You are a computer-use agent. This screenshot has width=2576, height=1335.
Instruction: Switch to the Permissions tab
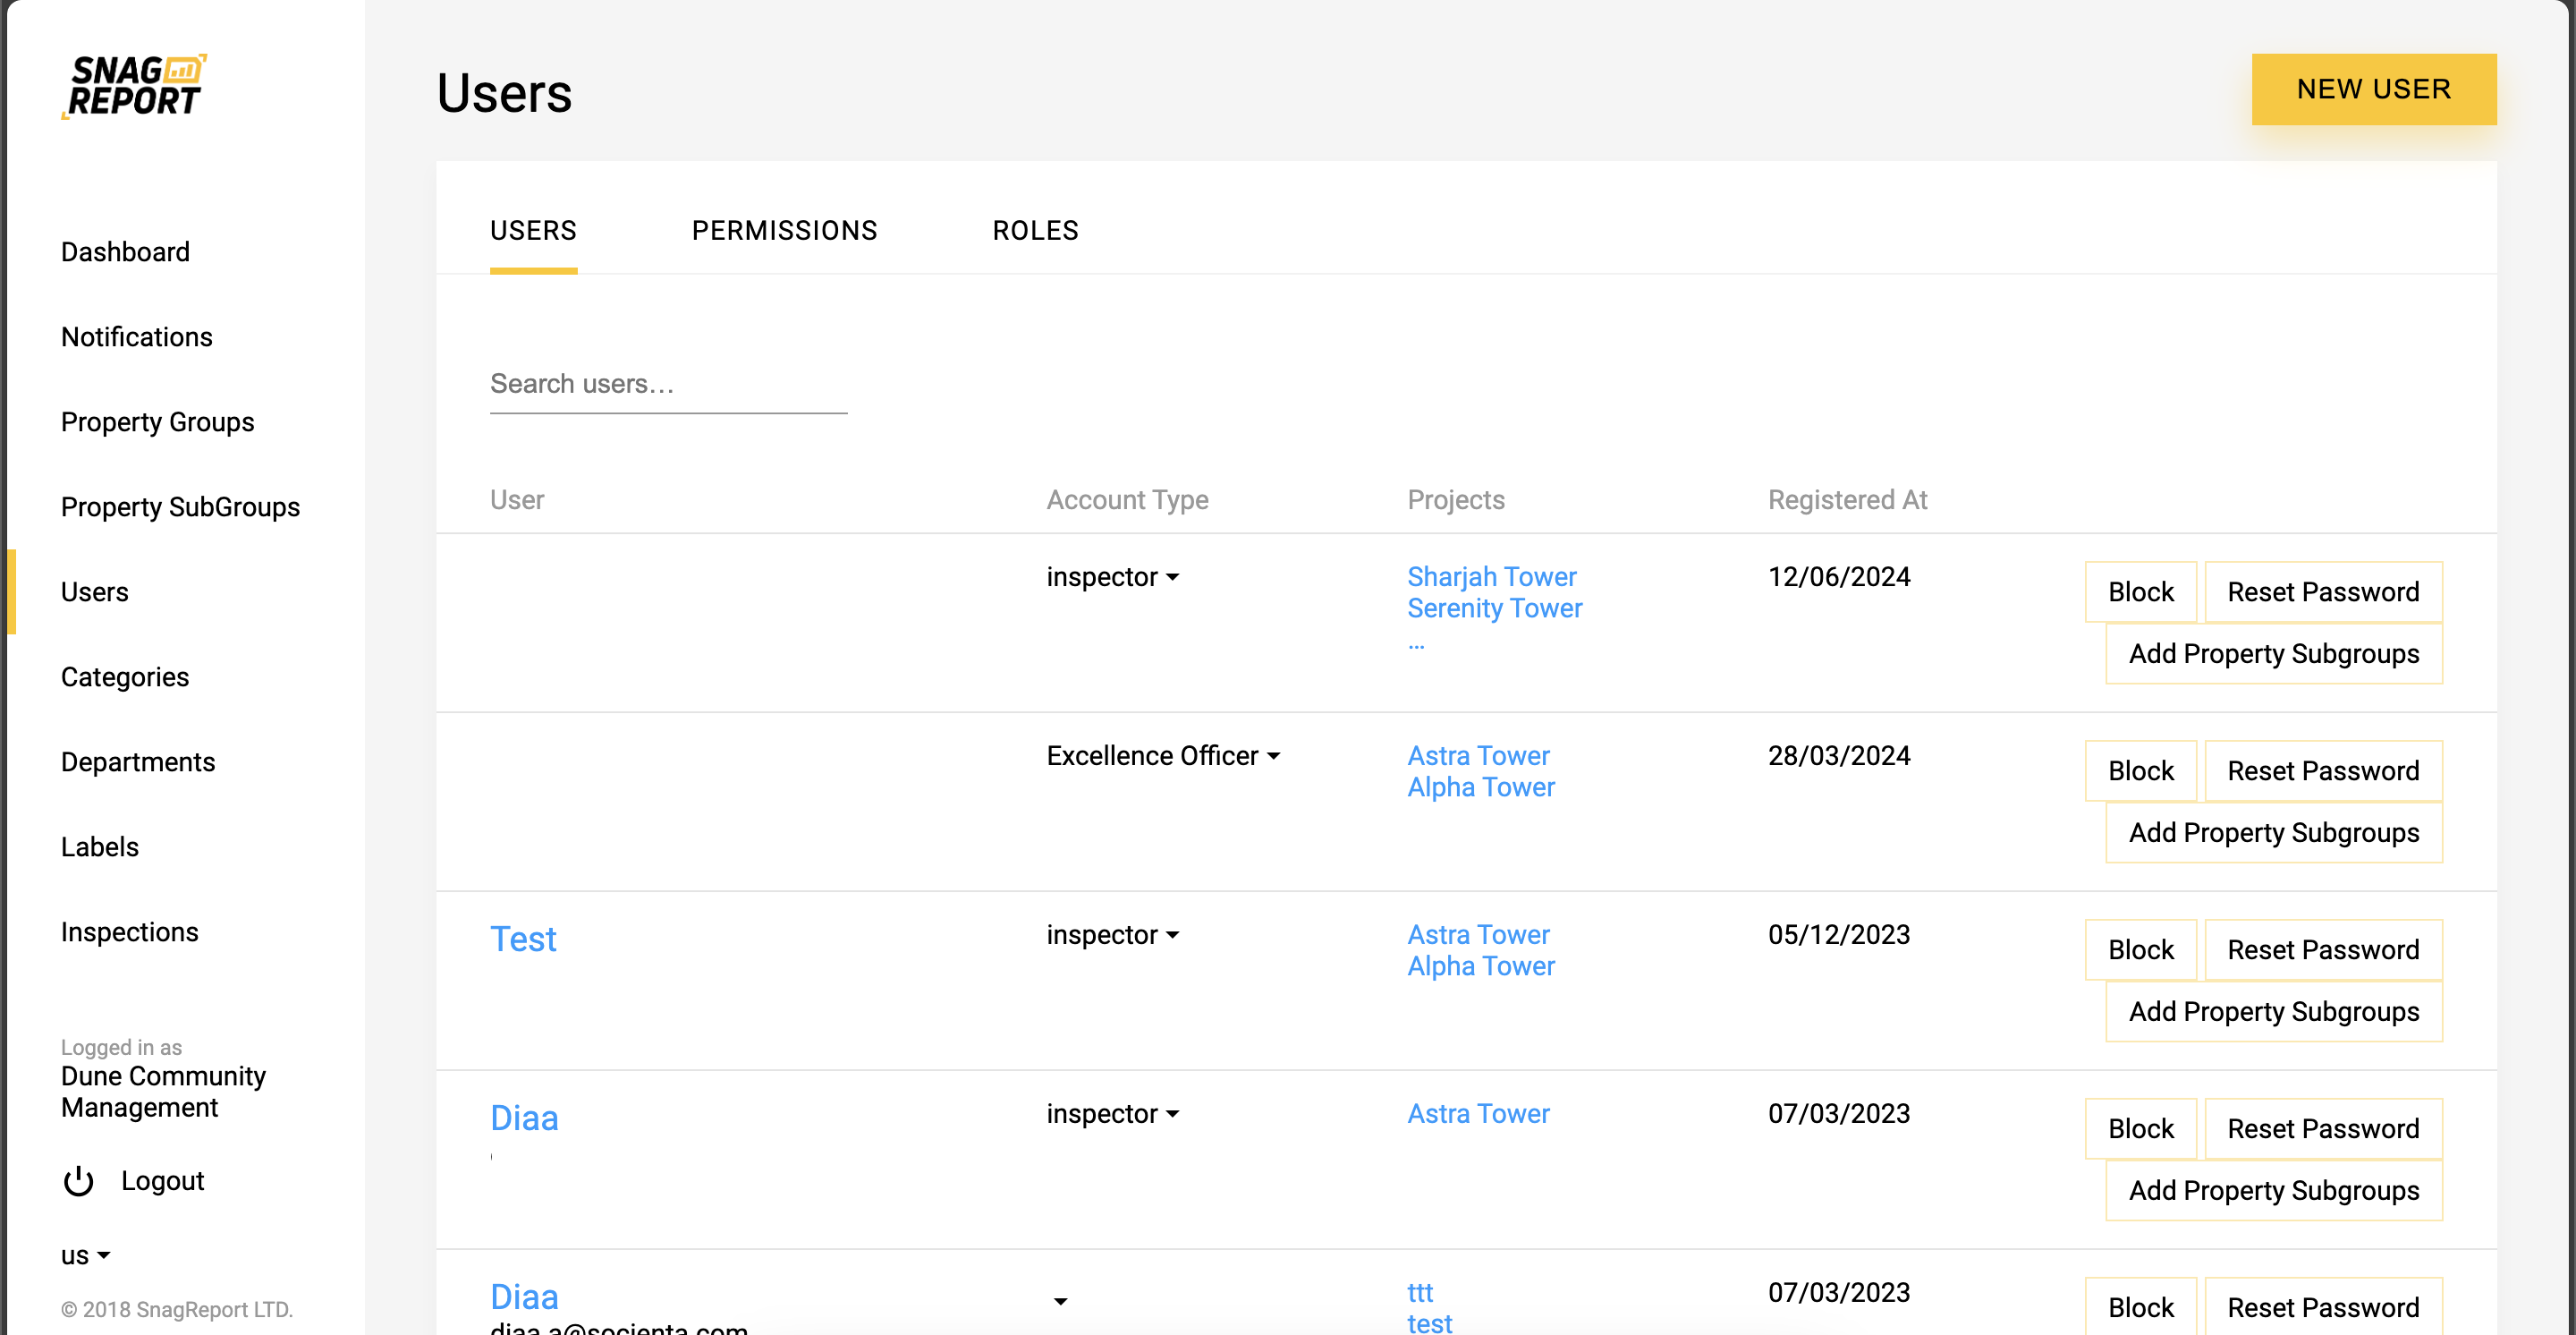(784, 231)
